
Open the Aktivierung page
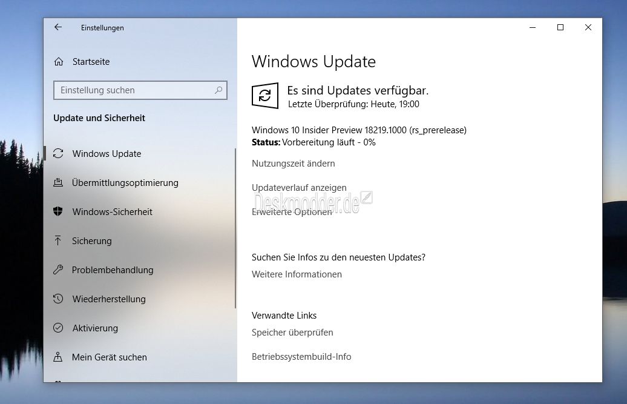tap(95, 328)
